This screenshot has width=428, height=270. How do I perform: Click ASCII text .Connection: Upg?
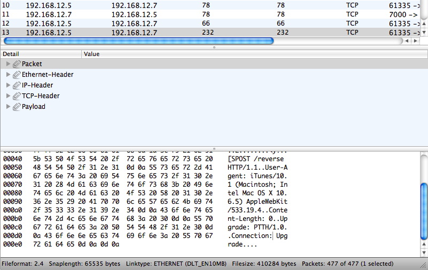point(258,236)
